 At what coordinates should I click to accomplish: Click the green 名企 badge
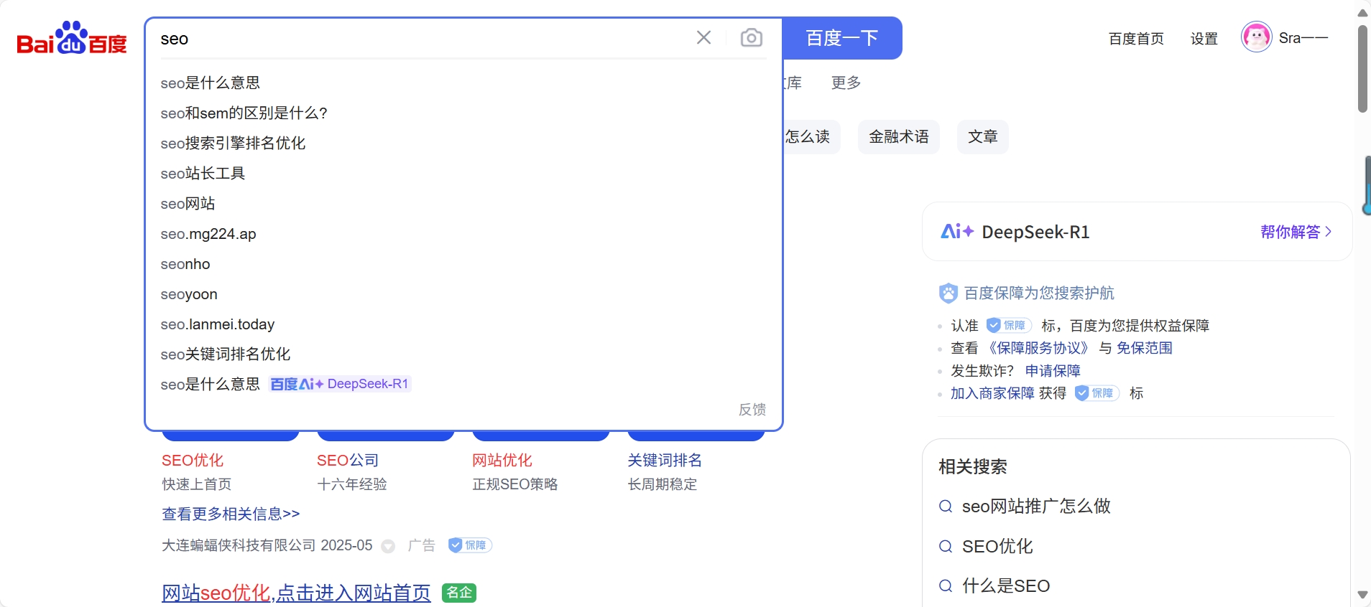click(x=459, y=593)
